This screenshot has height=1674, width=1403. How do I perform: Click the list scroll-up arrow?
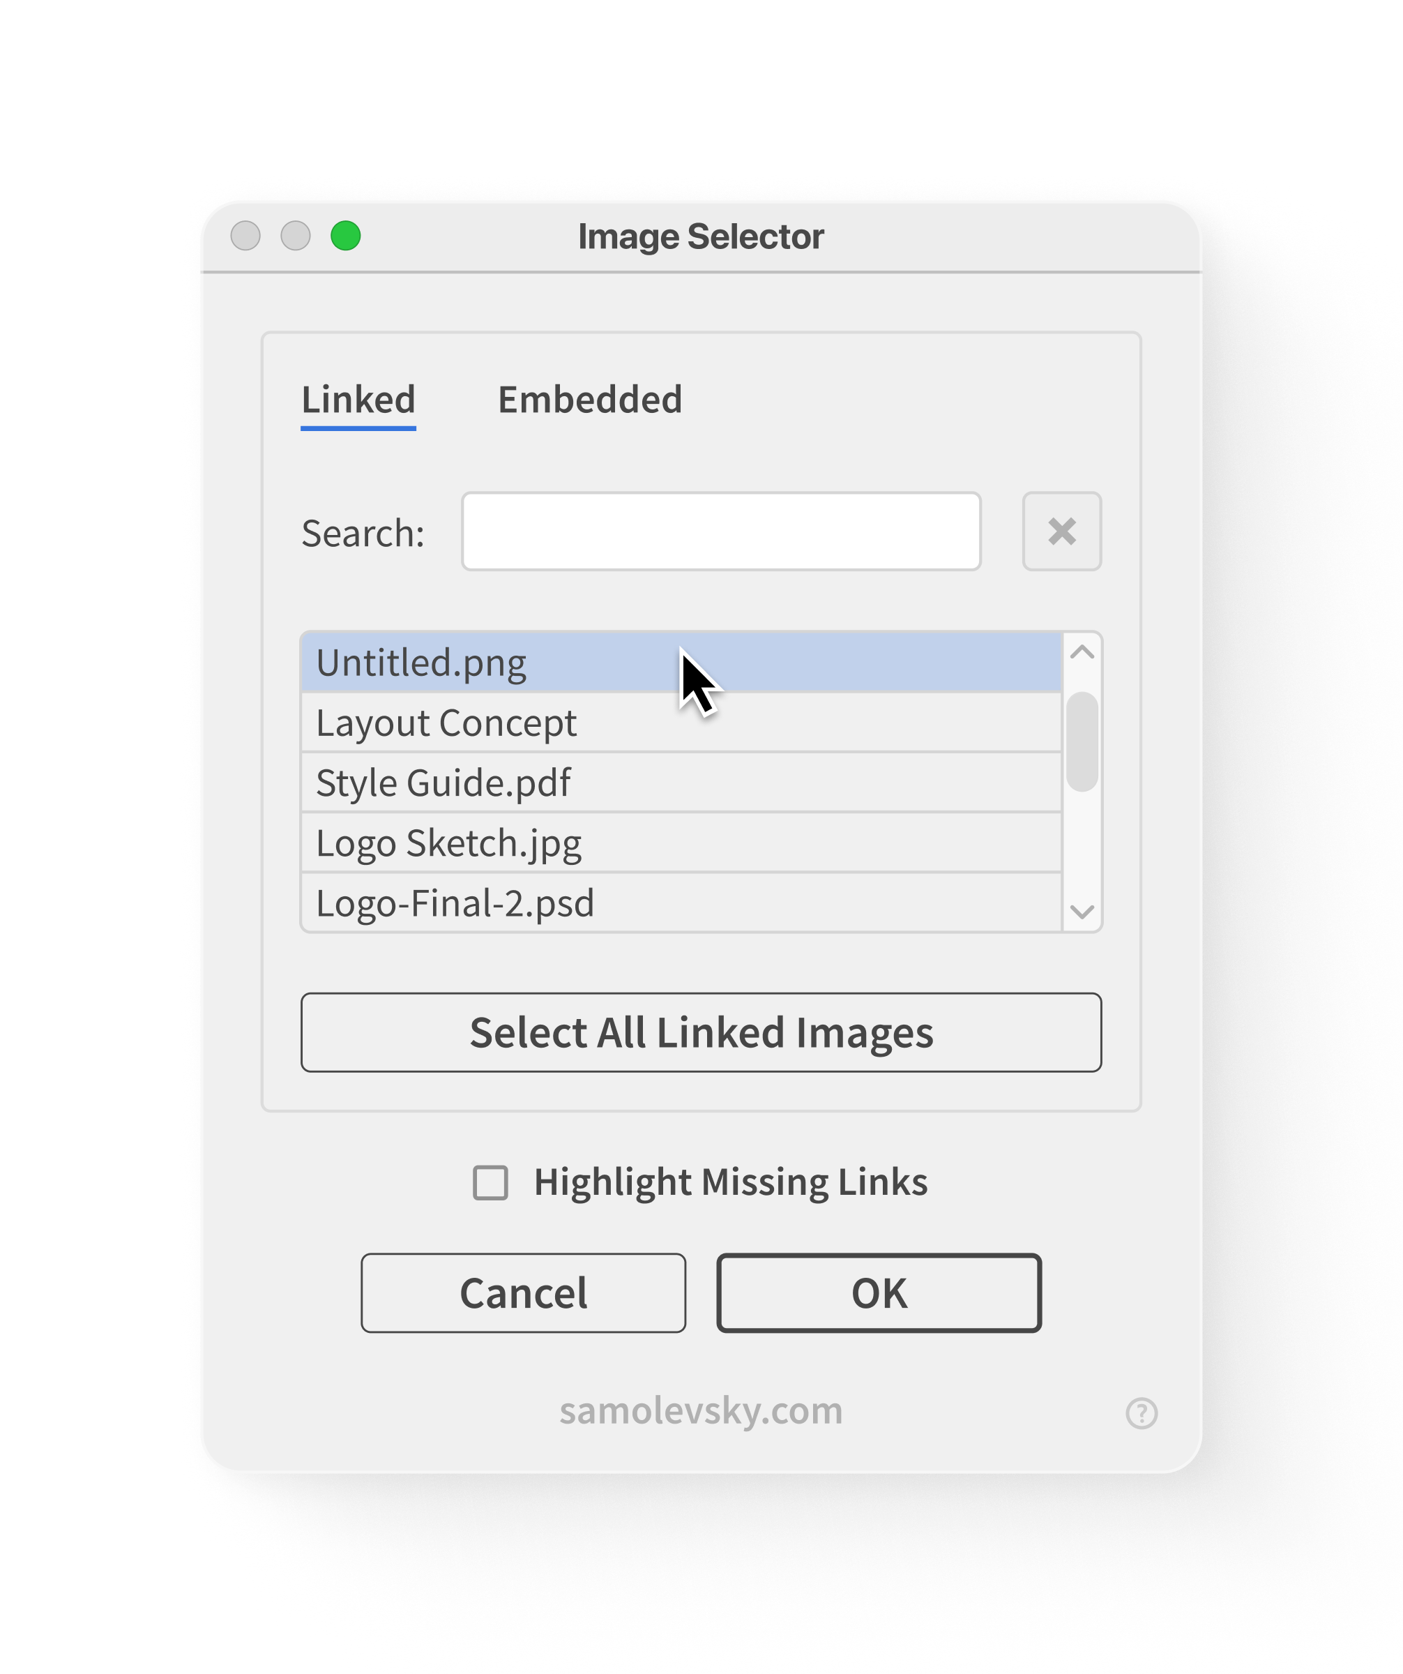point(1082,652)
